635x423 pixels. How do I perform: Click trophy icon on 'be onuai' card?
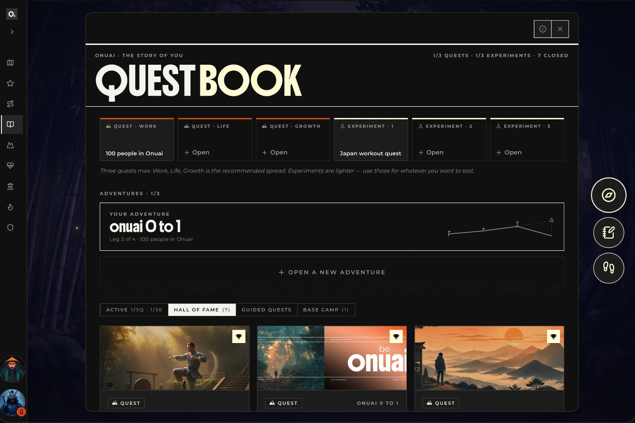point(396,336)
